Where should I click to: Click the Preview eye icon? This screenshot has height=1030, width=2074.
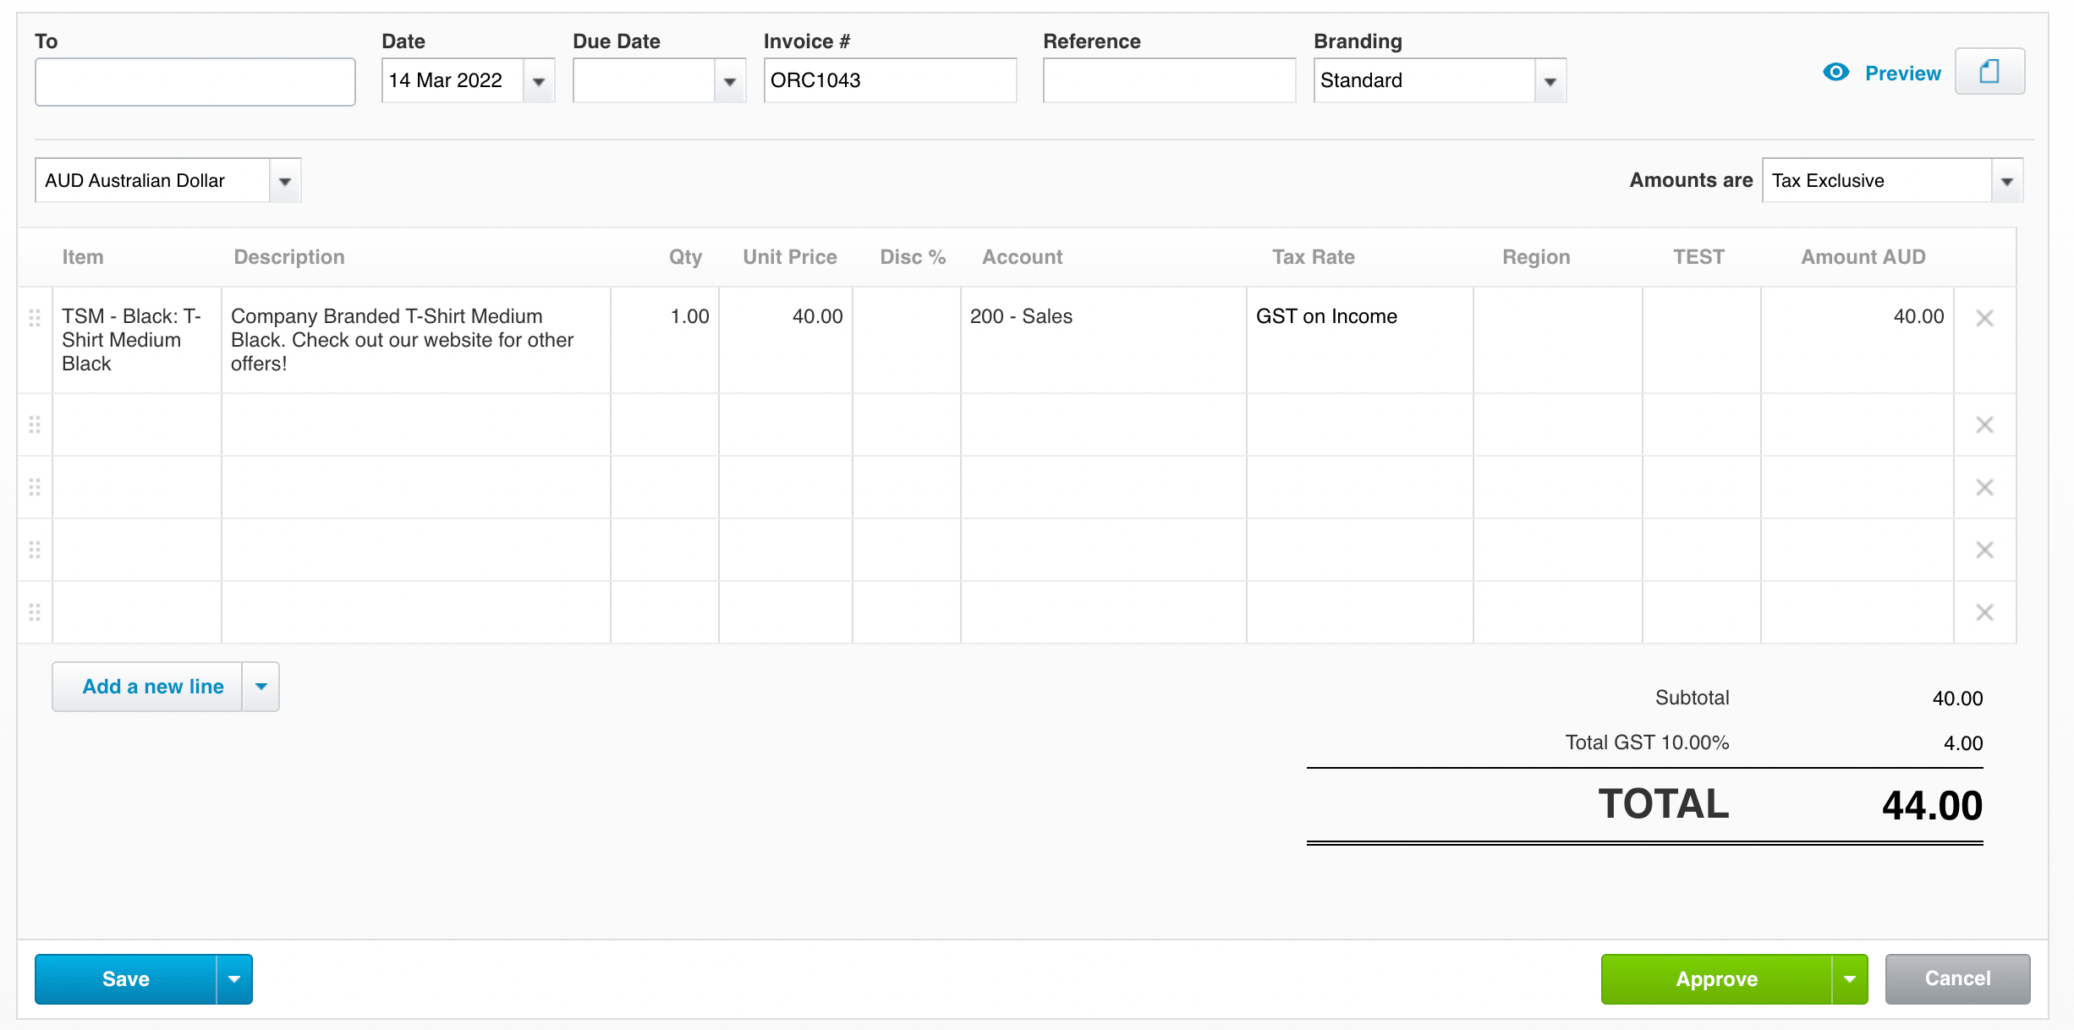click(x=1835, y=73)
